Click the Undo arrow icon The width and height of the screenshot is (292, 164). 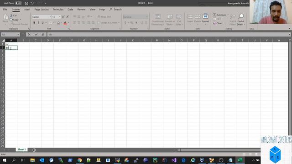tap(32, 3)
